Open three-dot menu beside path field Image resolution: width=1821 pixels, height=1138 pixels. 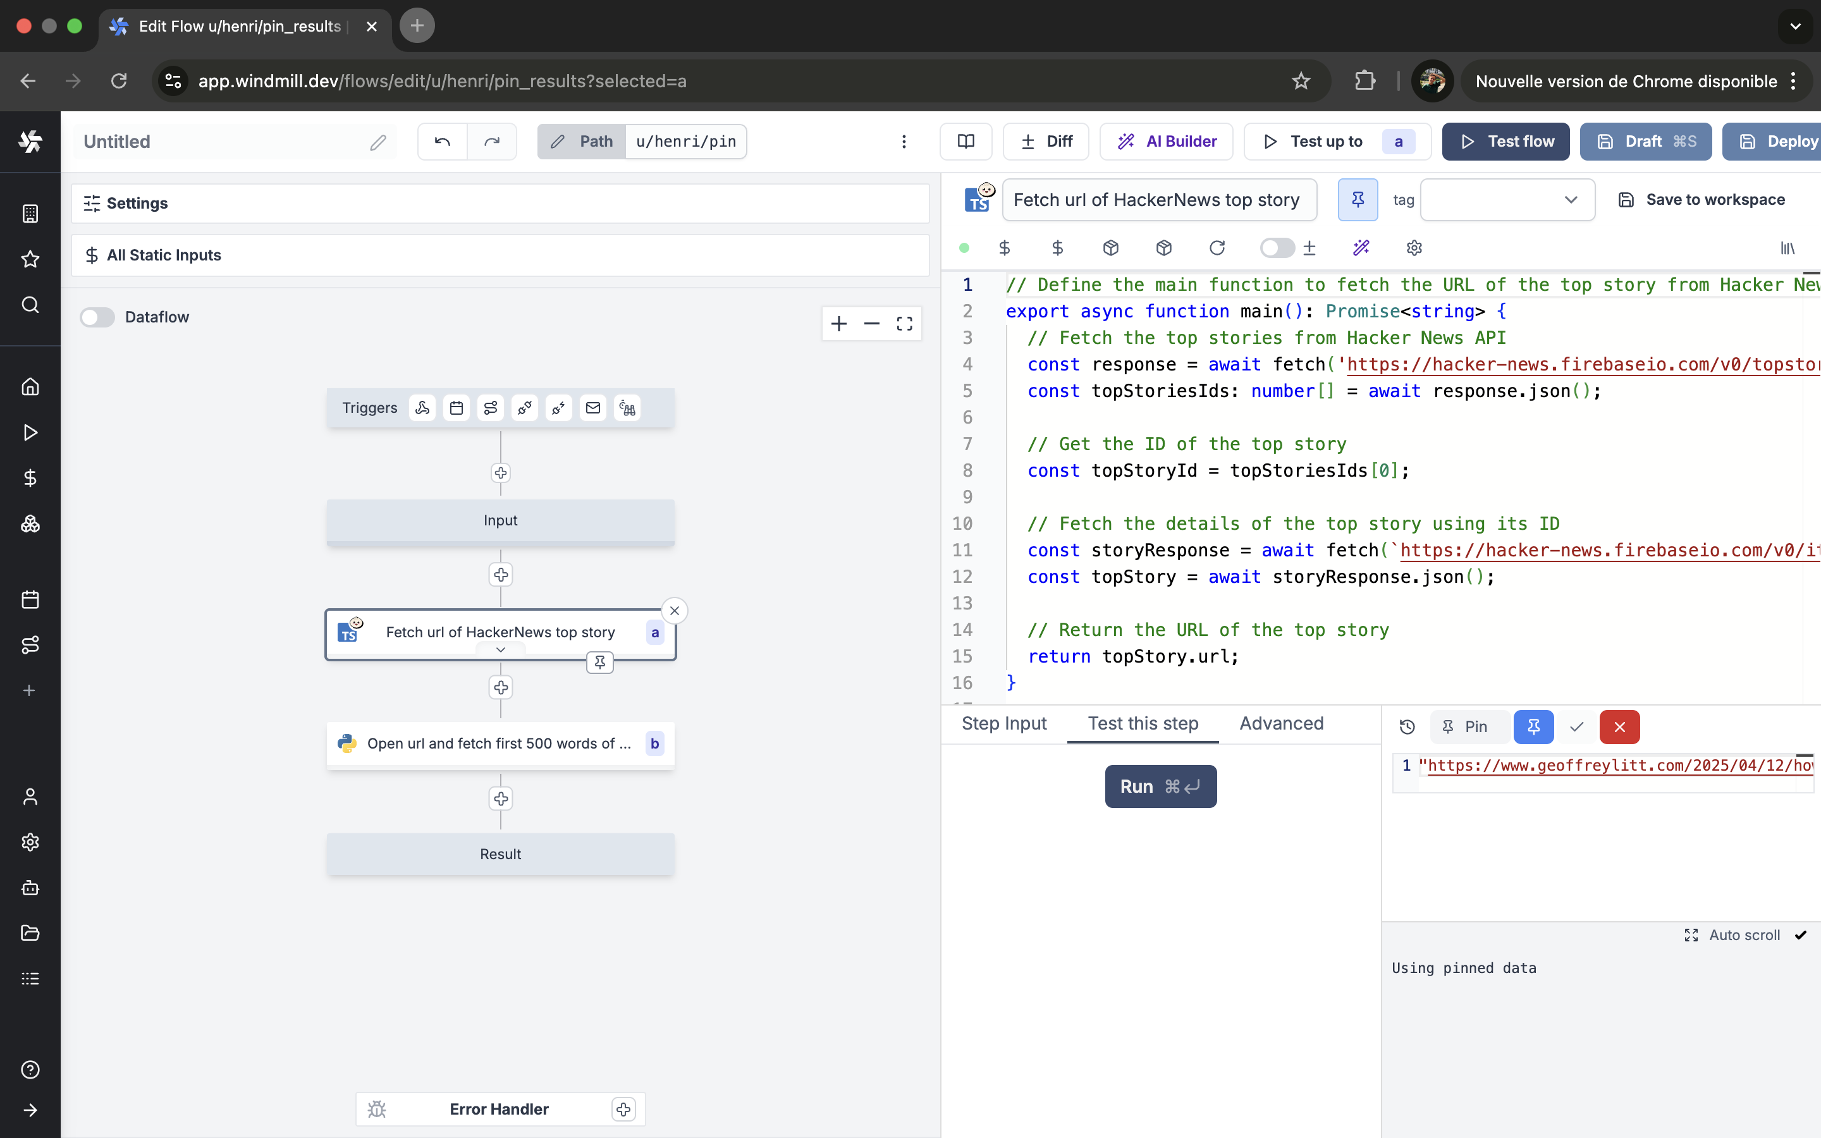(x=904, y=142)
